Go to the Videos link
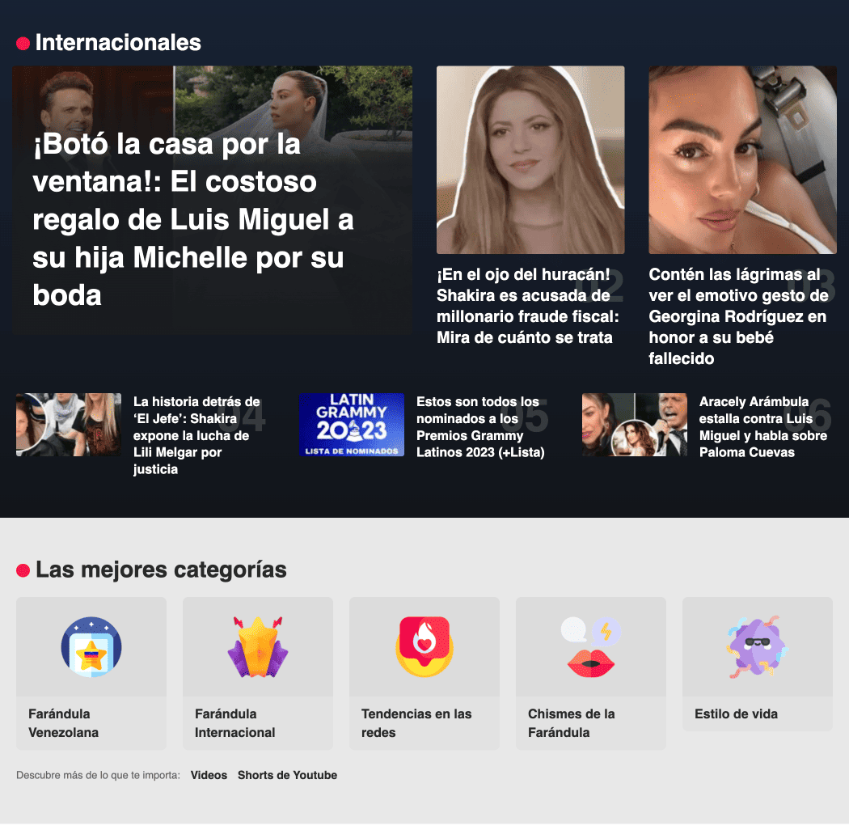The width and height of the screenshot is (849, 830). (x=209, y=775)
